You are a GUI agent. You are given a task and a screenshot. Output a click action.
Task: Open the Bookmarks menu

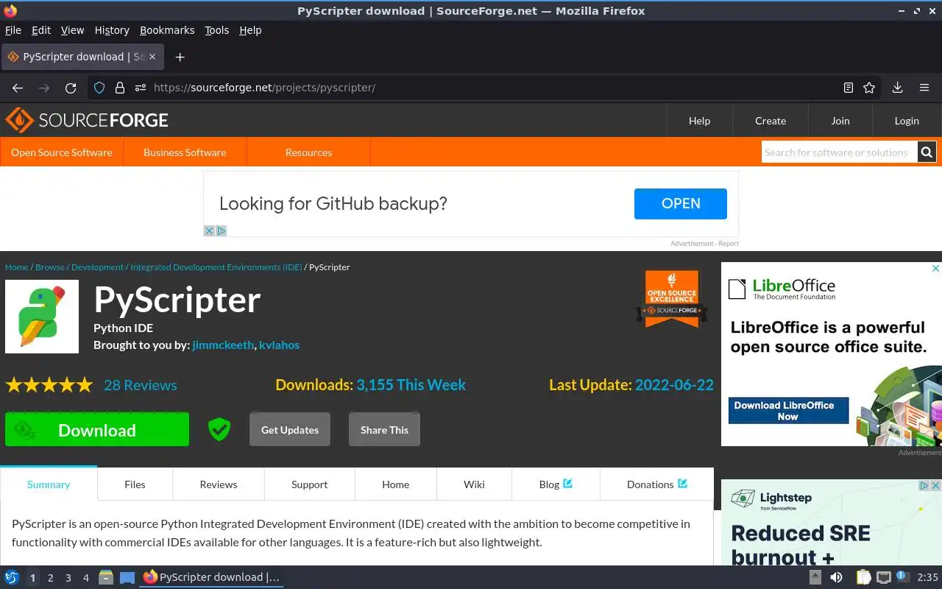tap(167, 30)
